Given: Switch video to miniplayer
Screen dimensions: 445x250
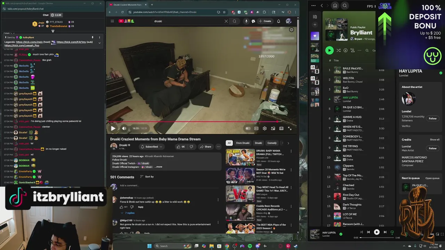Looking at the screenshot, I should point(273,128).
